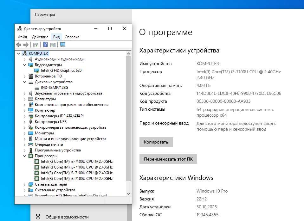This screenshot has width=304, height=221.
Task: Click the Device Manager title bar icon
Action: (x=19, y=29)
